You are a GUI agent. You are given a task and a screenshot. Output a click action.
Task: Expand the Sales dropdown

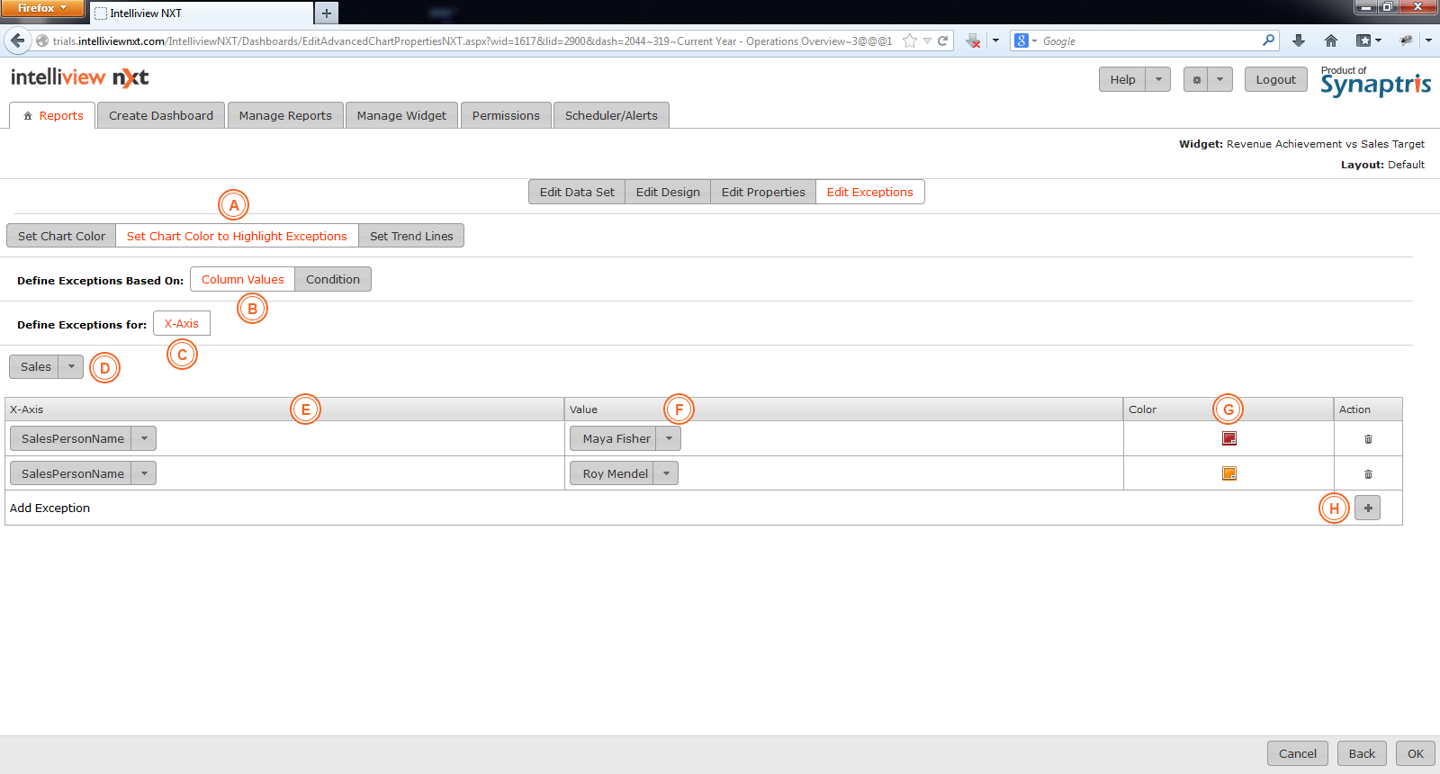click(x=71, y=367)
